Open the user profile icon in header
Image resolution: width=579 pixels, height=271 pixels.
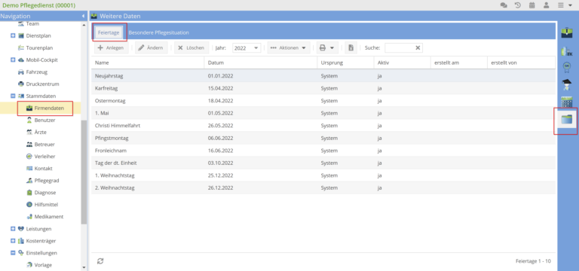546,5
